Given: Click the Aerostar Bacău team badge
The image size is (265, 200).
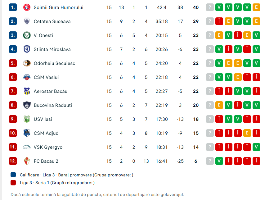Looking at the screenshot, I should [x=27, y=91].
